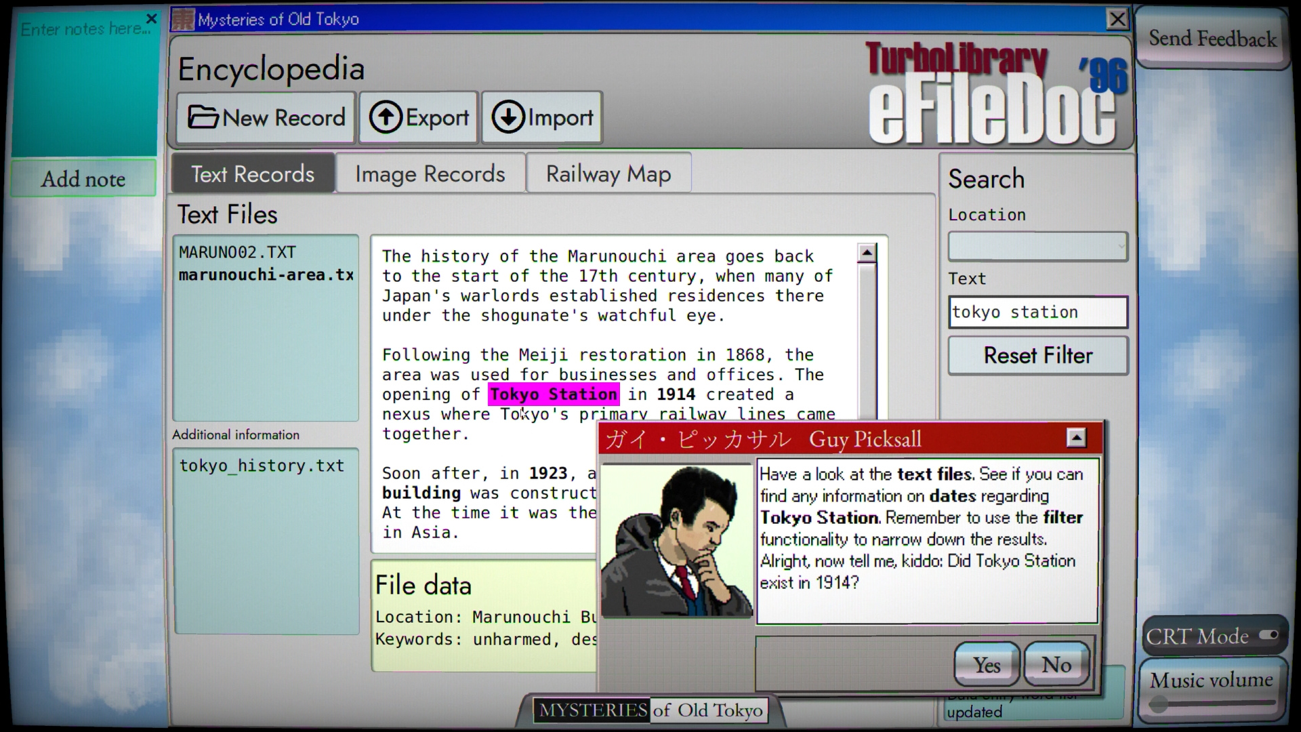Click the Import down-arrow icon
The image size is (1301, 732).
click(508, 117)
